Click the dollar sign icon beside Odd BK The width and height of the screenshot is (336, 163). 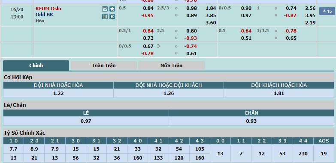(x=112, y=16)
